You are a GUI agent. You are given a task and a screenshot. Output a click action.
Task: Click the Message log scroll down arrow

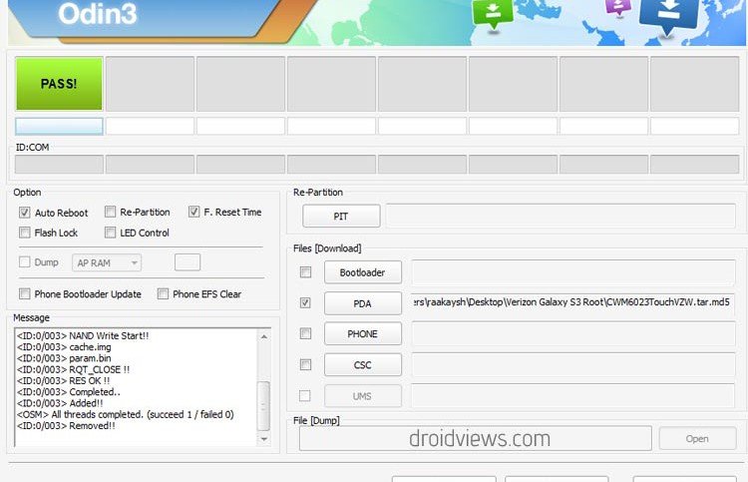point(264,438)
